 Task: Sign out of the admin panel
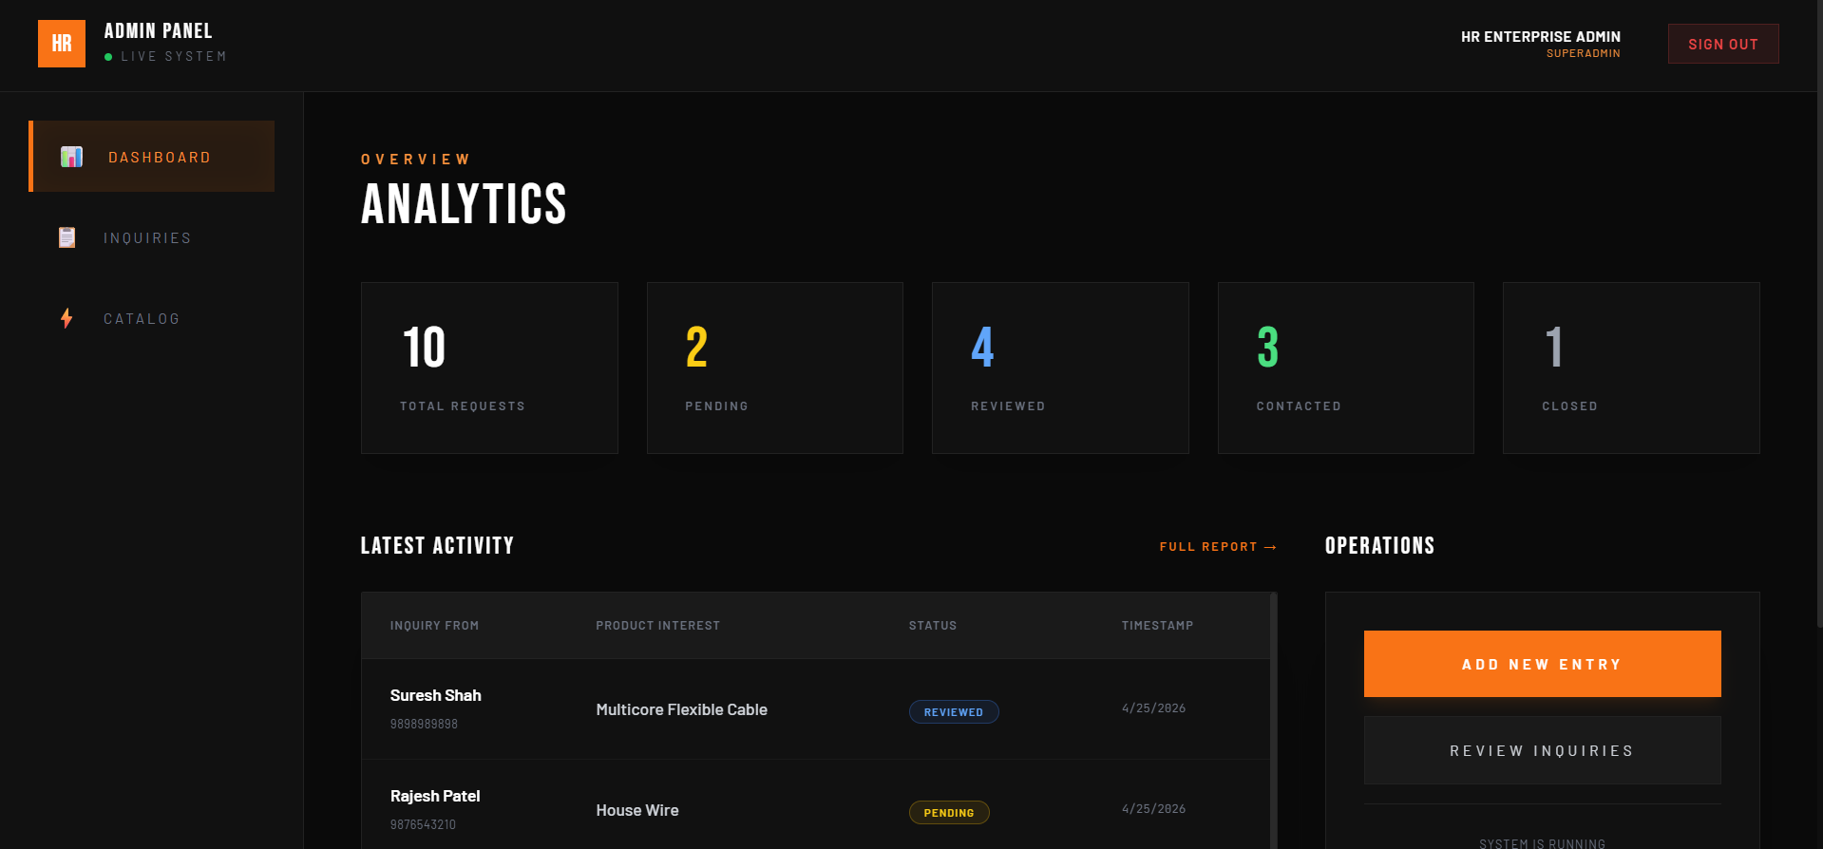[1722, 44]
